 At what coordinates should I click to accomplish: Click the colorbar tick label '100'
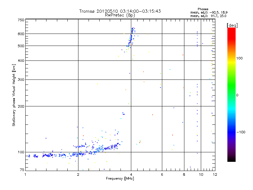pyautogui.click(x=239, y=58)
